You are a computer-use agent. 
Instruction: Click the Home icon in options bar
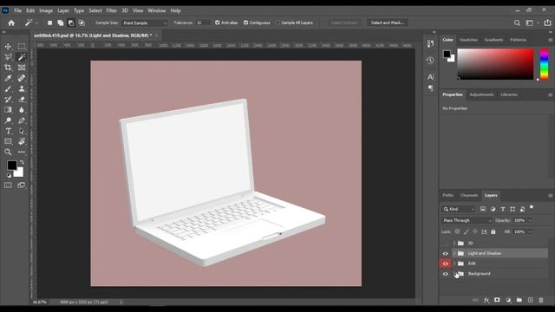point(11,23)
